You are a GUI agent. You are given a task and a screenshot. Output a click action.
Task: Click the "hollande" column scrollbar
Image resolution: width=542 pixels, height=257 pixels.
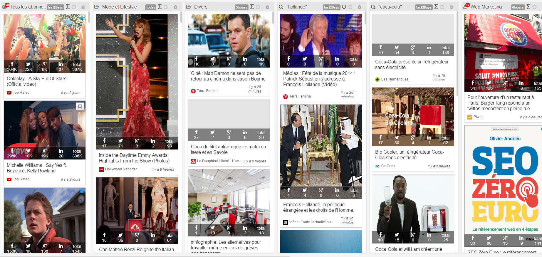365,18
